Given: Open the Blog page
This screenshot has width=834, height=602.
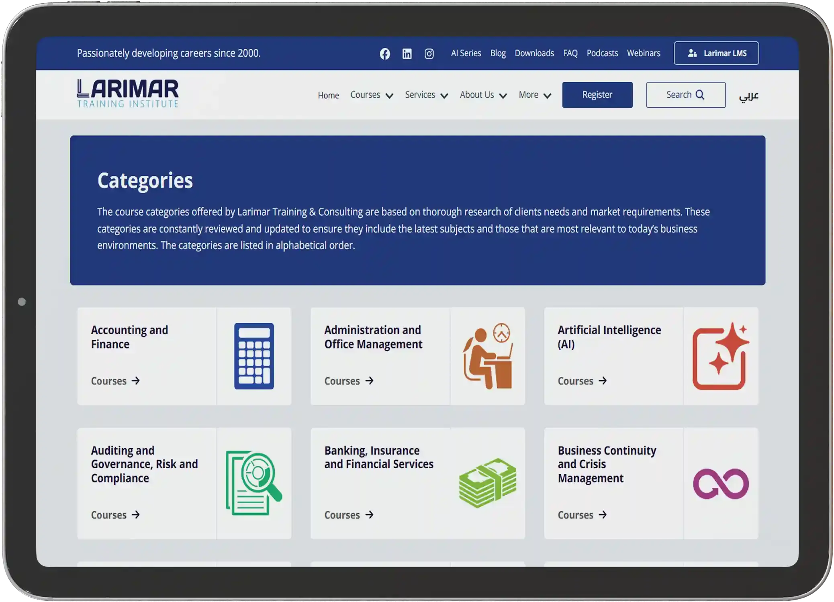Looking at the screenshot, I should [498, 53].
